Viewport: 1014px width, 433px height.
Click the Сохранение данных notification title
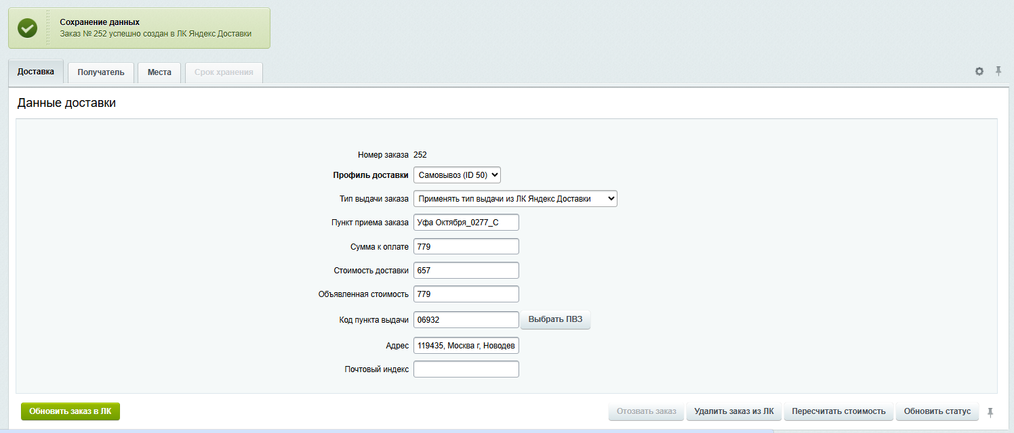tap(100, 22)
